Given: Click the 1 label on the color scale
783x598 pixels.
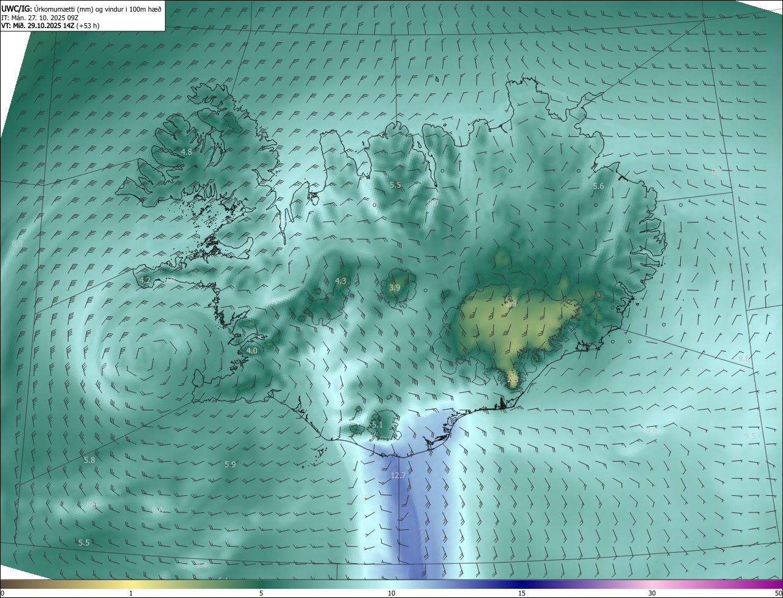Looking at the screenshot, I should [x=131, y=594].
